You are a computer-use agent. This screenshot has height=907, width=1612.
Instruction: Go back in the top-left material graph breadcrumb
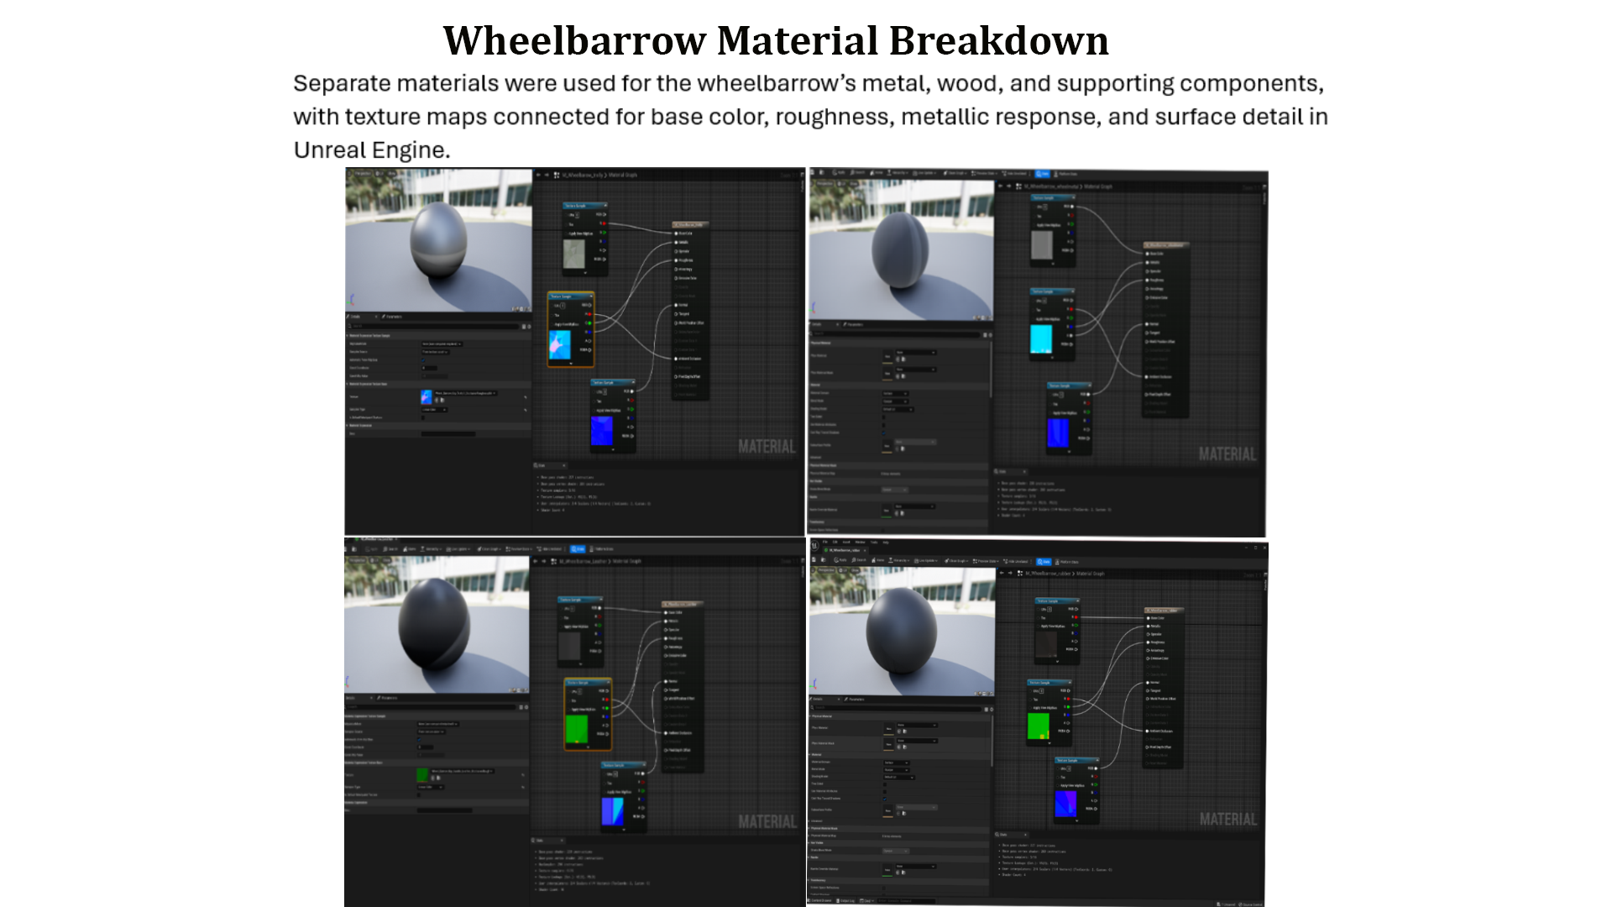pyautogui.click(x=538, y=175)
